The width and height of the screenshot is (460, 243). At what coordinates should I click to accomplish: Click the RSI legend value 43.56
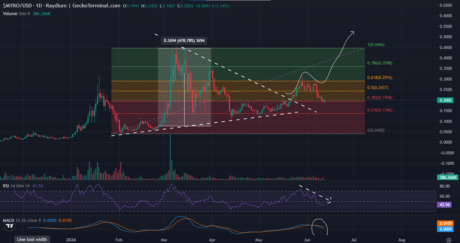38,186
